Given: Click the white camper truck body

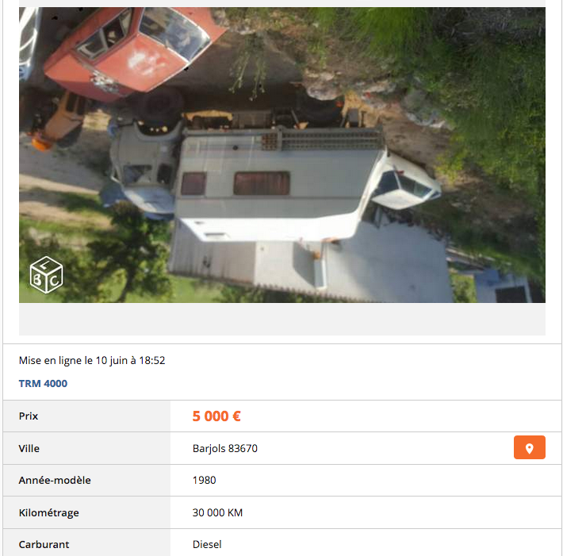Looking at the screenshot, I should click(273, 186).
